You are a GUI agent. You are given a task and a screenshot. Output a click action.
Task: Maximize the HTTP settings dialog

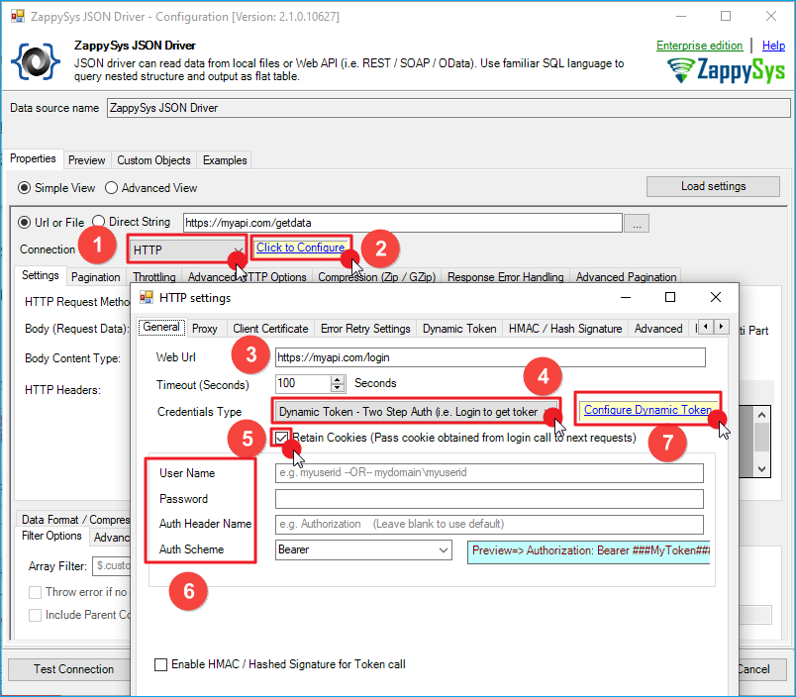click(x=670, y=297)
